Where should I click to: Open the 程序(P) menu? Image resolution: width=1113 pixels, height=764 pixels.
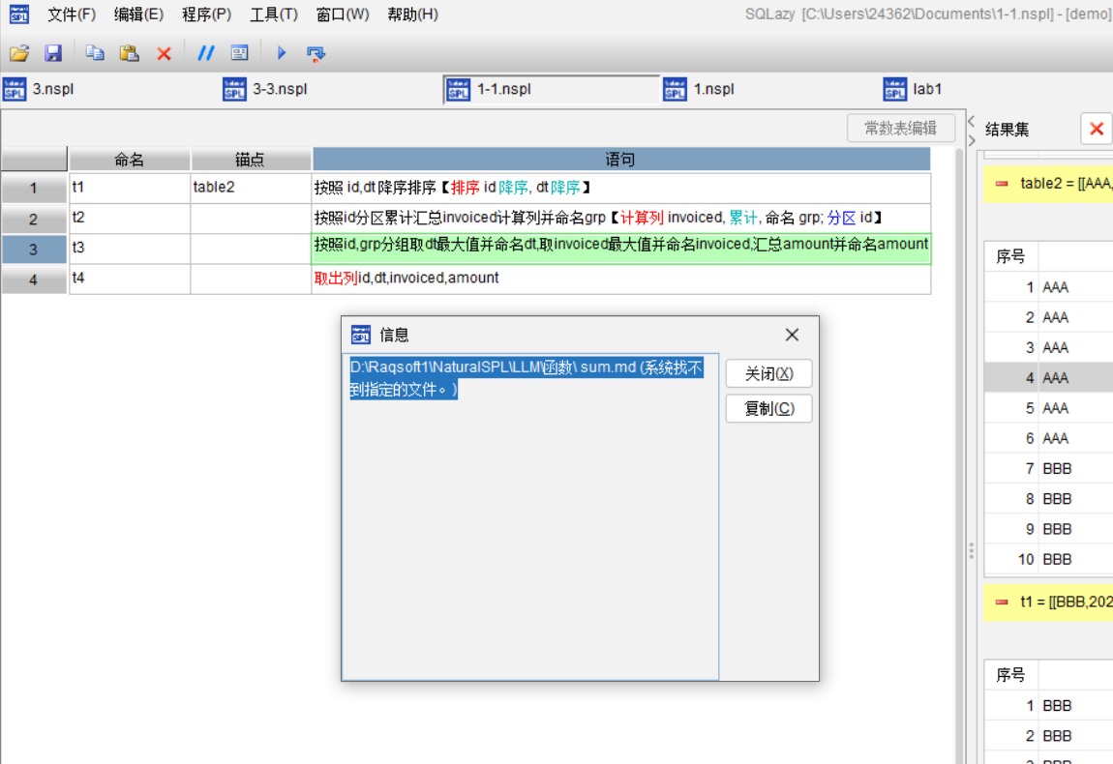tap(206, 15)
